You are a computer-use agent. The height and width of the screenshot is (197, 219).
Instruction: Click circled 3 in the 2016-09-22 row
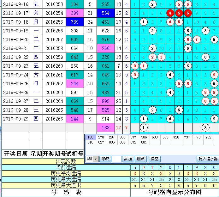click(161, 57)
